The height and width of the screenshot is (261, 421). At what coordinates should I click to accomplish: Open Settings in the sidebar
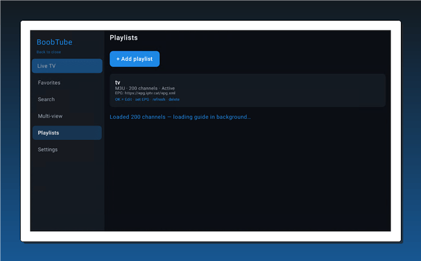(67, 149)
